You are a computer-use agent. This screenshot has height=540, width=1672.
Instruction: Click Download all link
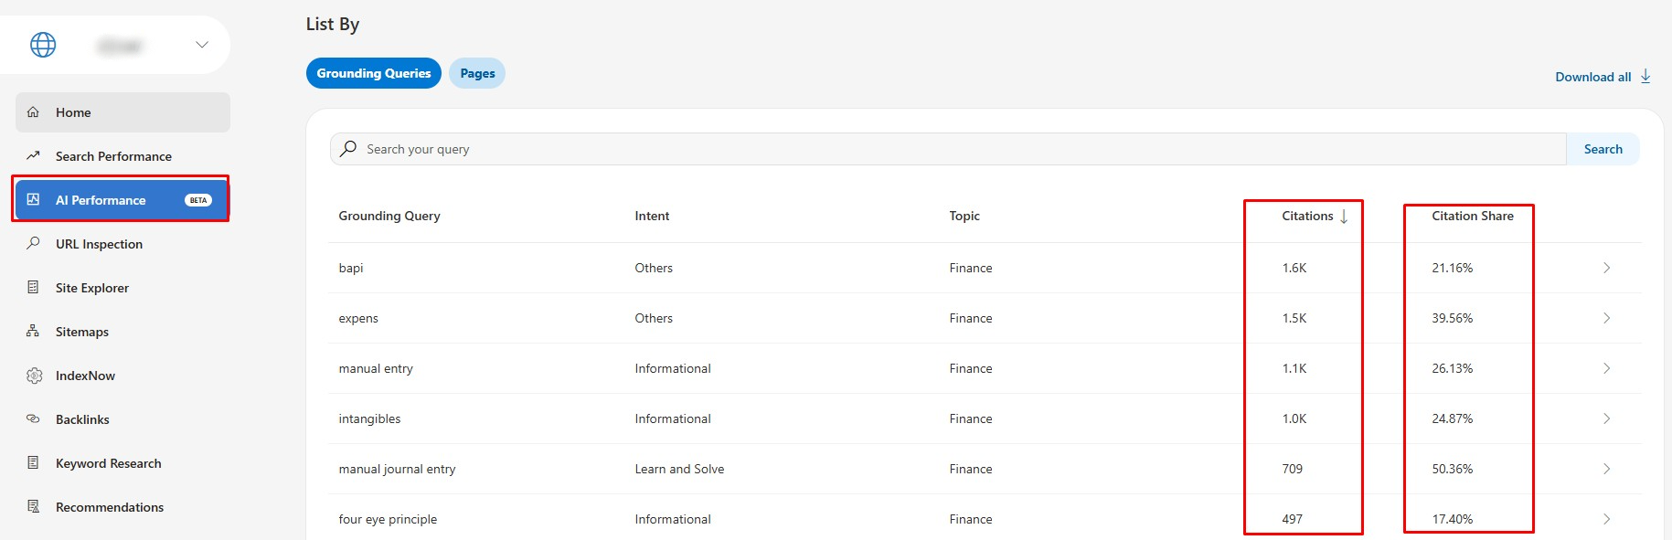tap(1593, 77)
